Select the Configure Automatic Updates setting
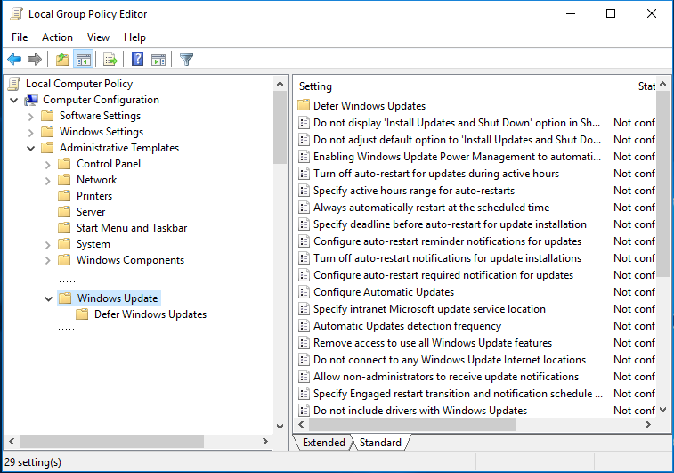The image size is (674, 473). pos(383,292)
